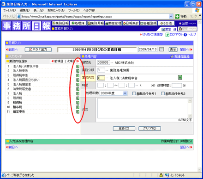Click green select icon for 法人税・消費税申告
The width and height of the screenshot is (203, 179).
click(x=78, y=66)
